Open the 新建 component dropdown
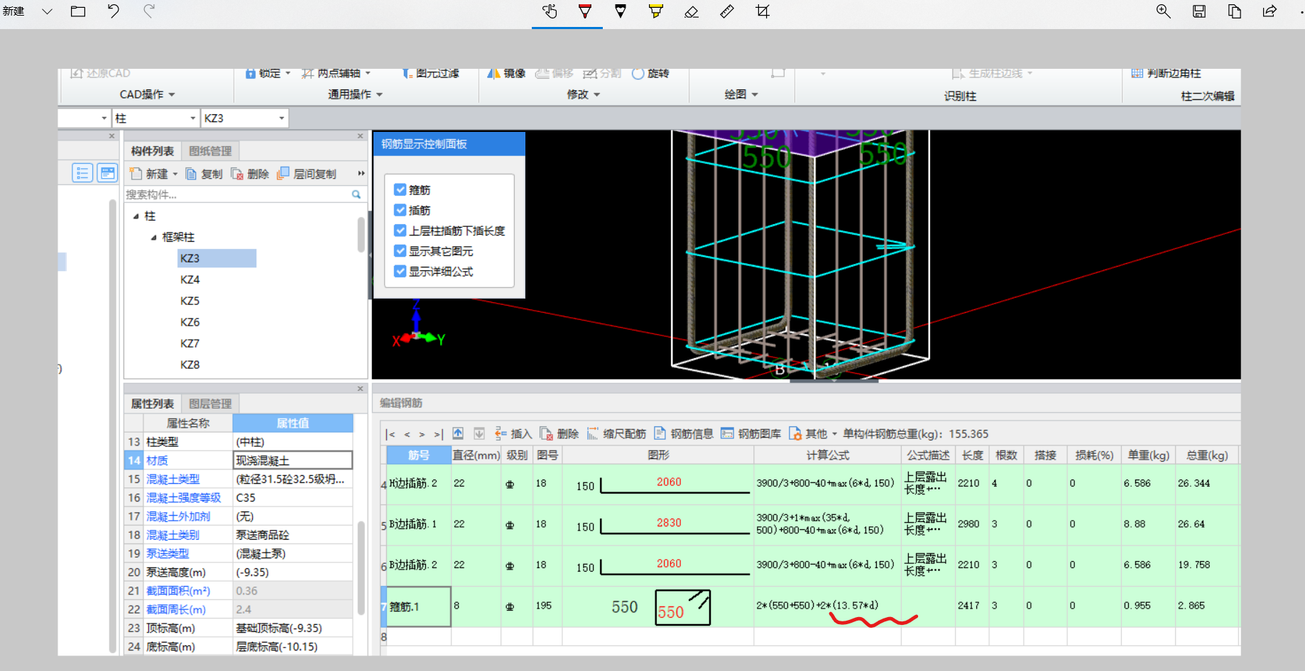Image resolution: width=1305 pixels, height=671 pixels. tap(175, 174)
